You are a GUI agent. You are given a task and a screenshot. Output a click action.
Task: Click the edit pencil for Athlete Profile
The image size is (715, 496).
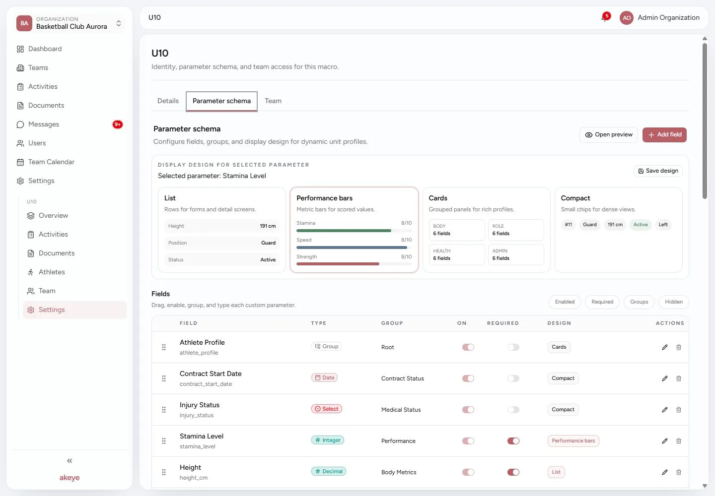tap(665, 347)
